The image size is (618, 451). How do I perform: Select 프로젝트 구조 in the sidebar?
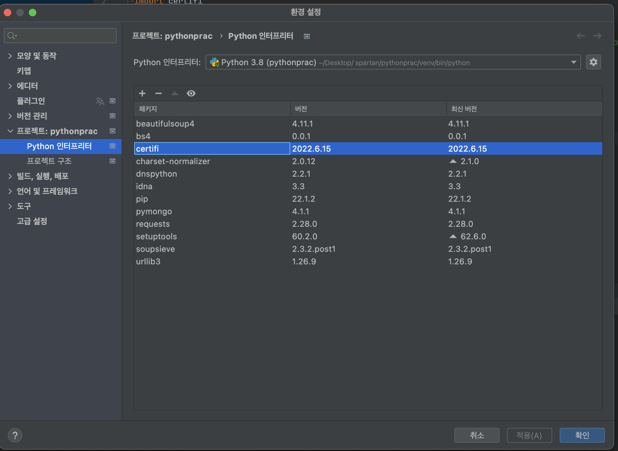(x=49, y=161)
